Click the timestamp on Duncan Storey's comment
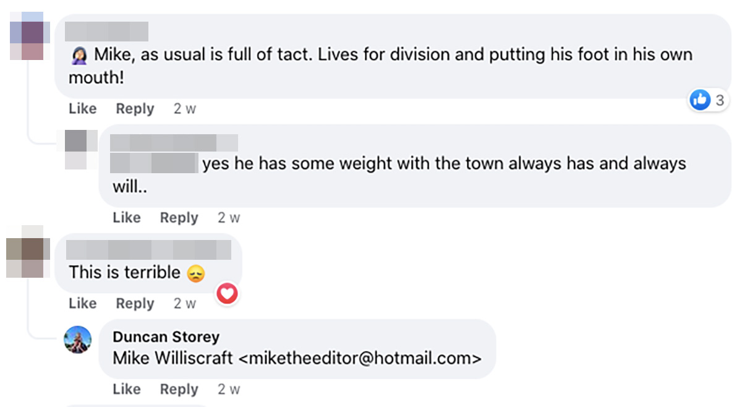Screen dimensions: 742x407 point(228,389)
